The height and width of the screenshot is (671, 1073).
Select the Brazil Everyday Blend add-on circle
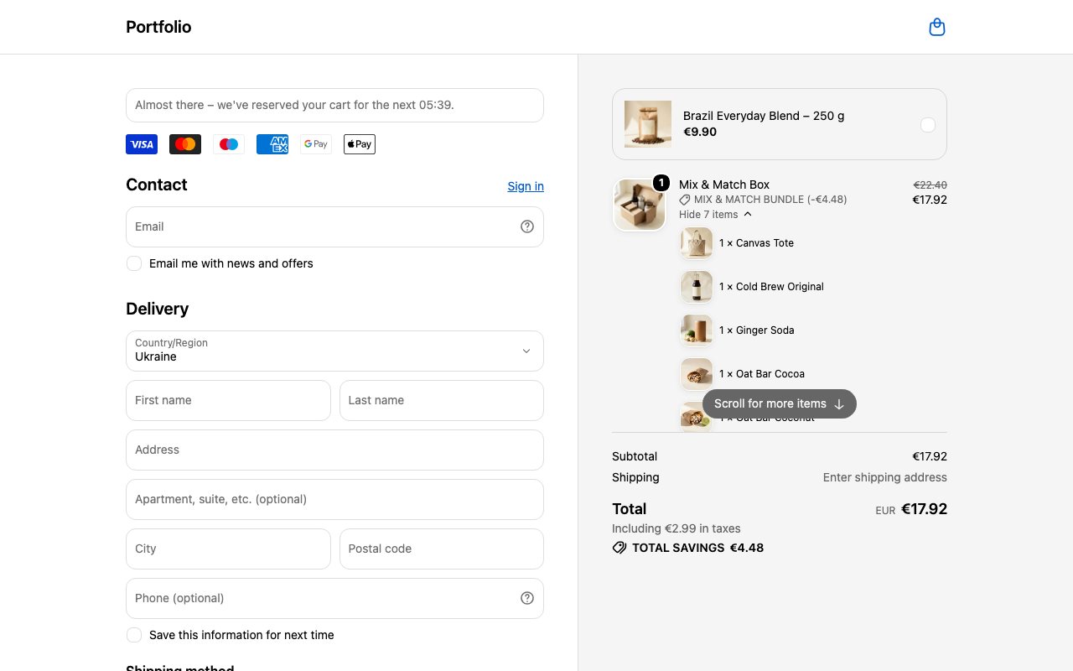pos(928,124)
